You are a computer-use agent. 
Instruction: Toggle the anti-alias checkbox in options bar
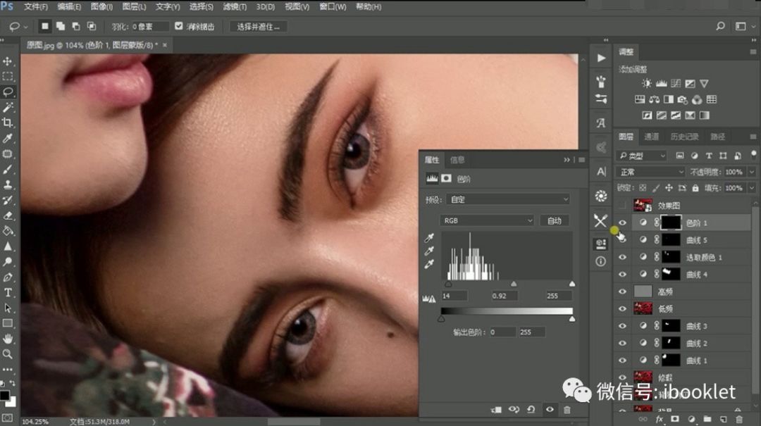179,27
